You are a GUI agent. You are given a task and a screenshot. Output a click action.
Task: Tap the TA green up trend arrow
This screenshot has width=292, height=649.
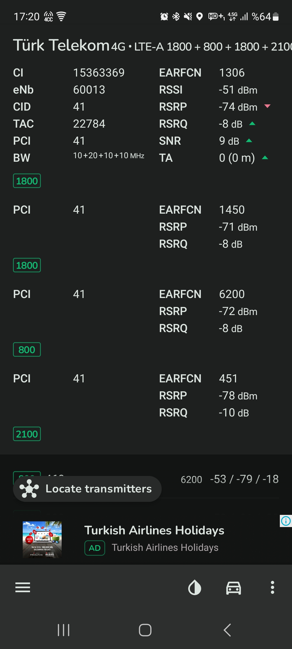265,158
